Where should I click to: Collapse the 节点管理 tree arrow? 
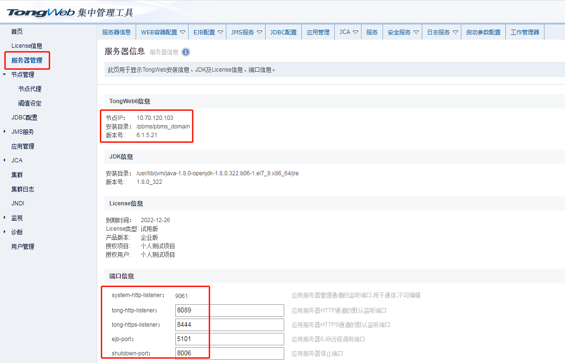click(4, 75)
